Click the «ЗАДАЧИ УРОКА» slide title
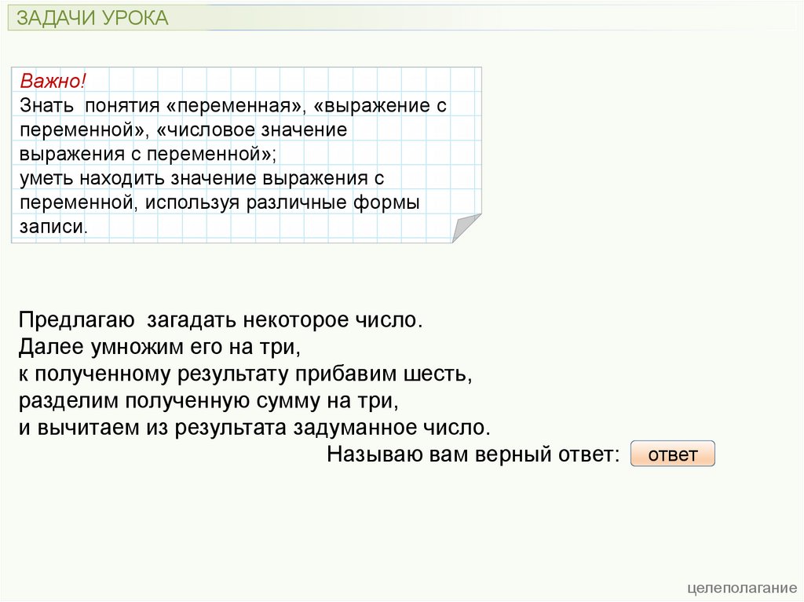Viewport: 804px width, 602px height. click(x=93, y=18)
